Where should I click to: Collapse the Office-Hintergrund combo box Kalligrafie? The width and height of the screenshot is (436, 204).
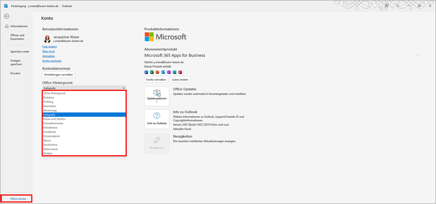coord(84,88)
